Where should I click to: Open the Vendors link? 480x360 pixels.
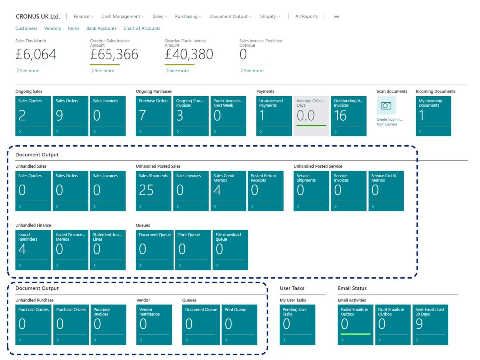(x=52, y=28)
